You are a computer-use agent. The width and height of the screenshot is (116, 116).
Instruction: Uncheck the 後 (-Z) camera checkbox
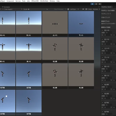coord(102,75)
